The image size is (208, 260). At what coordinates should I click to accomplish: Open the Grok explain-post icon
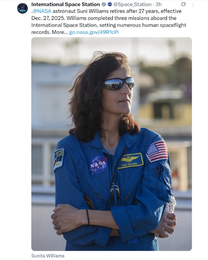point(183,4)
